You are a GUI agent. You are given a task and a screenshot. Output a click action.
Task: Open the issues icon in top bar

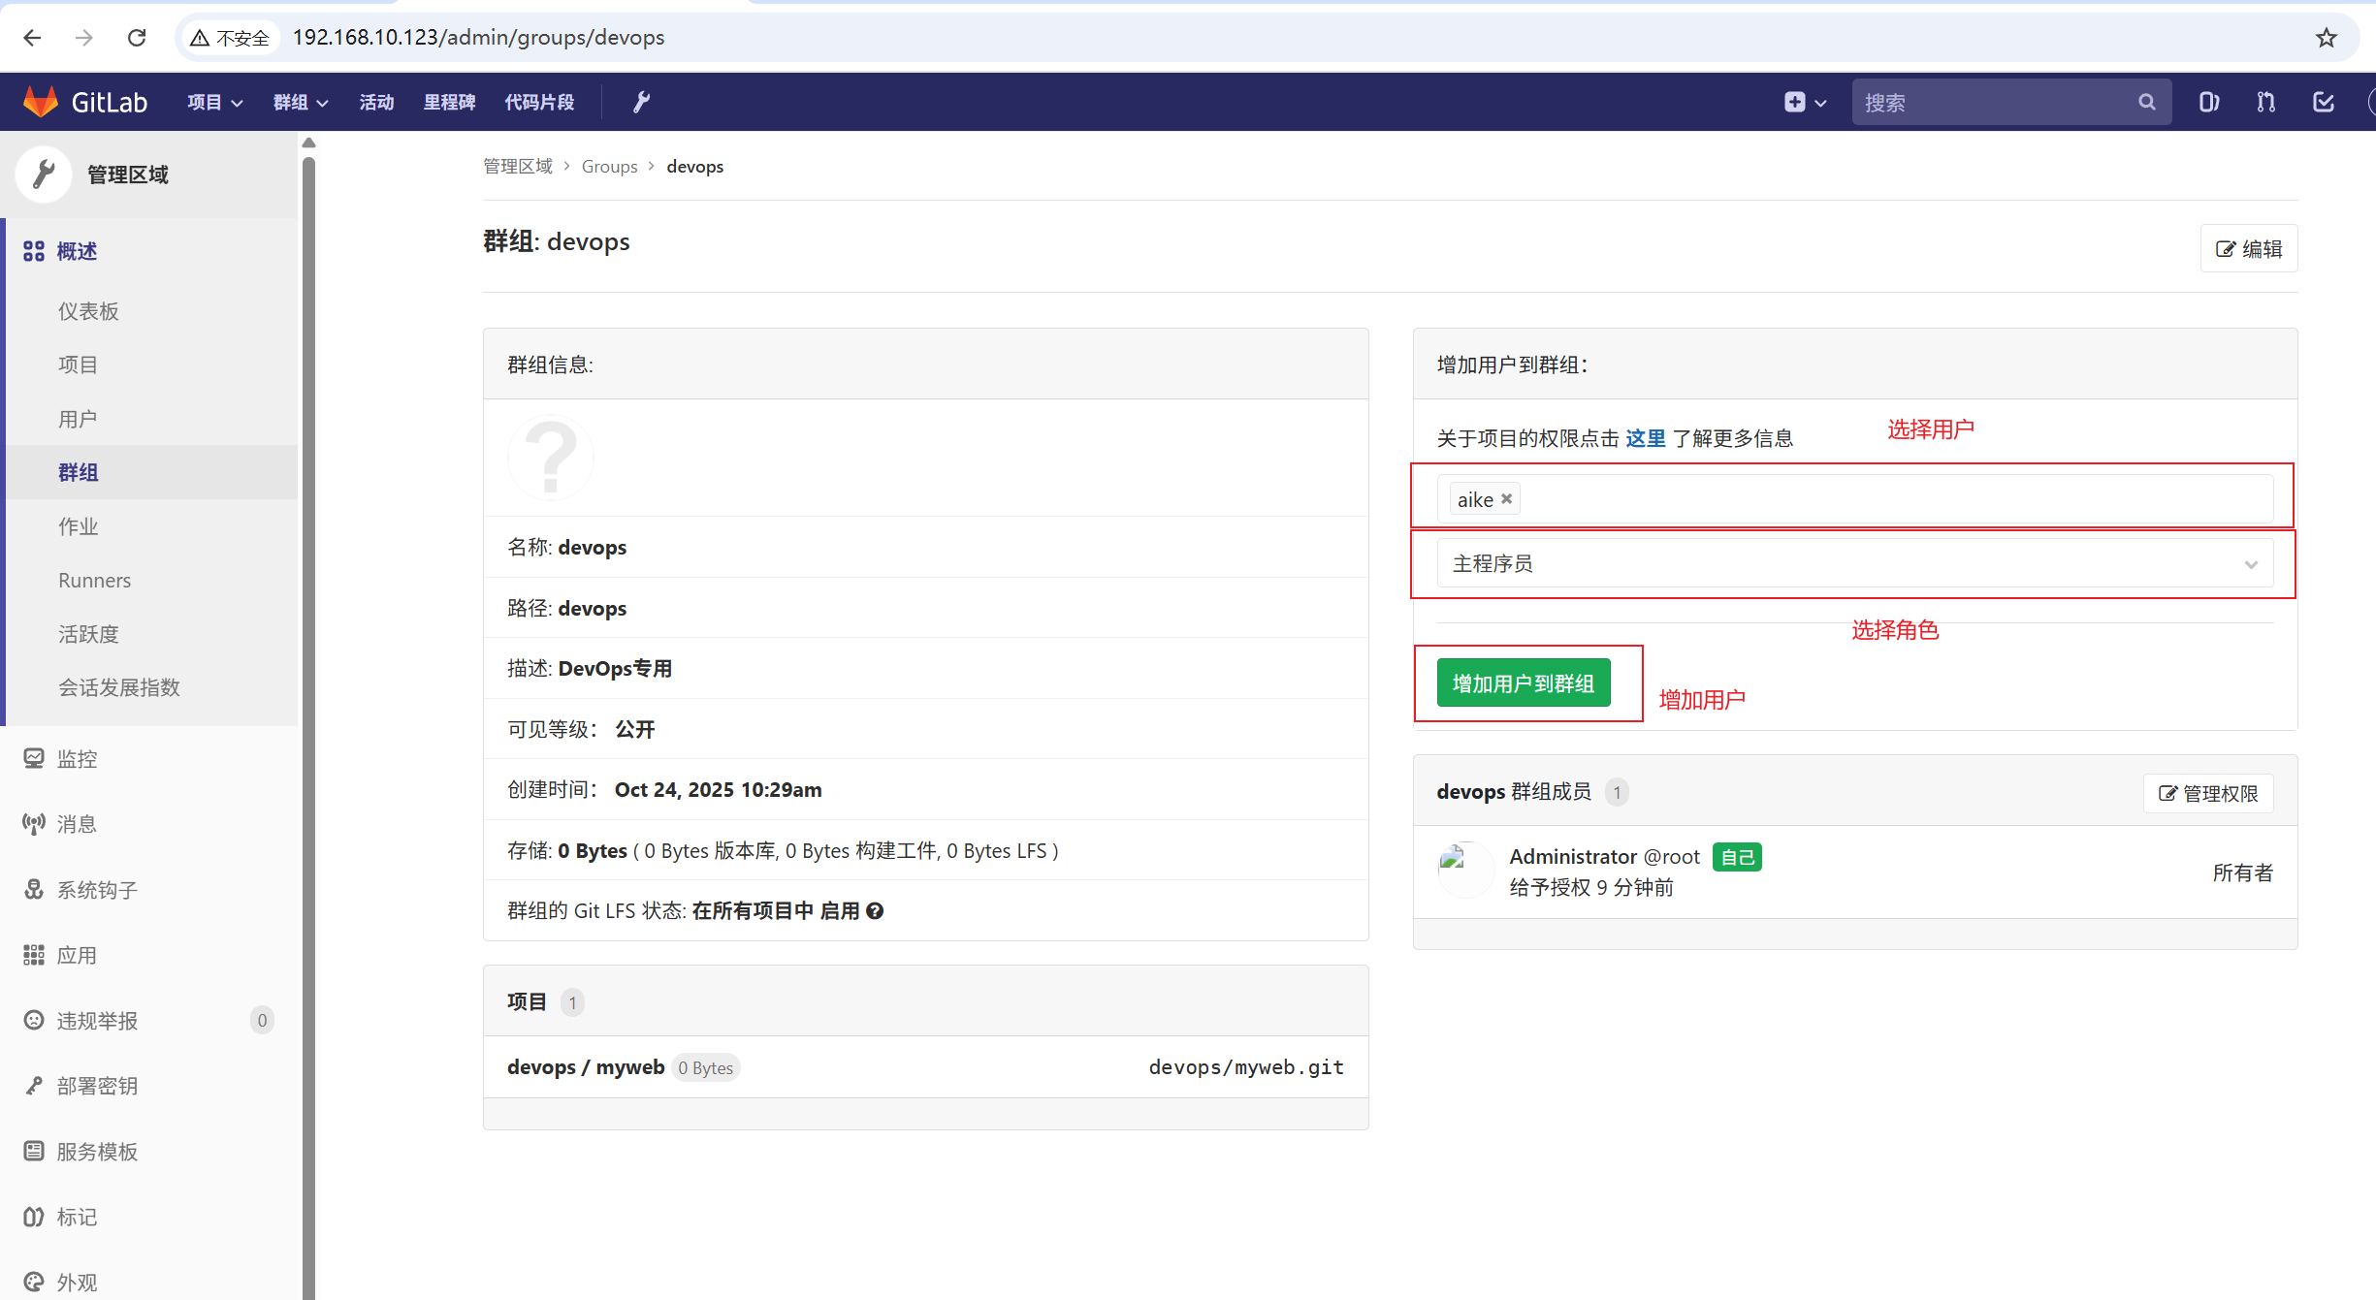click(x=2208, y=102)
